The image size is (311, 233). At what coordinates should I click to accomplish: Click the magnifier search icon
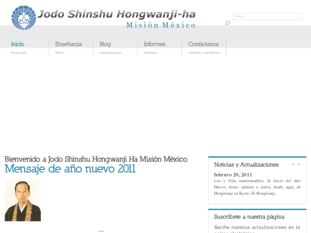[228, 23]
